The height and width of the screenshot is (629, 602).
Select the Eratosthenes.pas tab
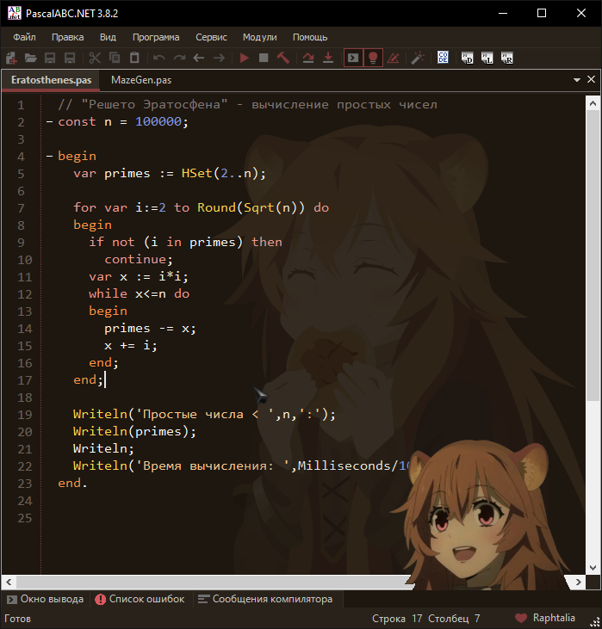tap(52, 80)
